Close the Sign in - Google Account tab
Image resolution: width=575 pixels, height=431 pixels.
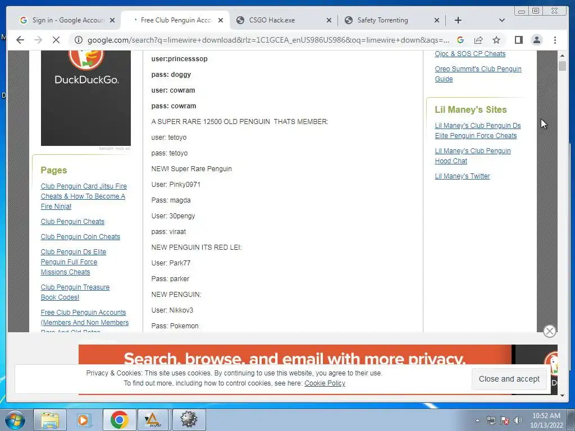(x=112, y=20)
